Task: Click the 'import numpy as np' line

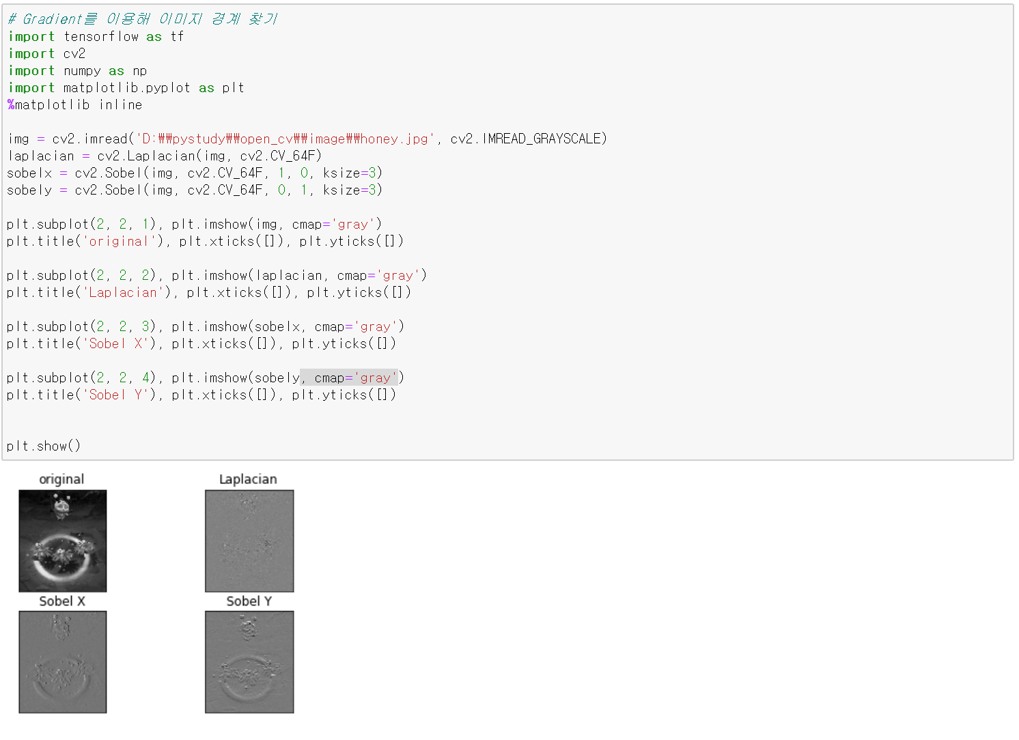Action: [x=77, y=71]
